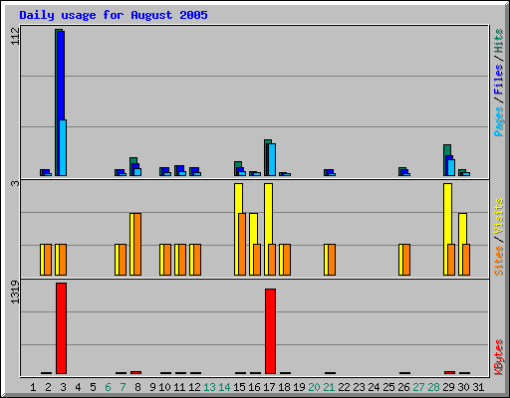Click day label '25' on the x-axis
Viewport: 510px width, 398px height.
(x=388, y=387)
